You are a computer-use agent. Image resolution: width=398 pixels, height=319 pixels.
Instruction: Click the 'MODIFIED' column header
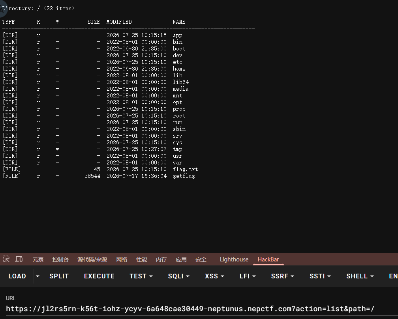pos(119,22)
